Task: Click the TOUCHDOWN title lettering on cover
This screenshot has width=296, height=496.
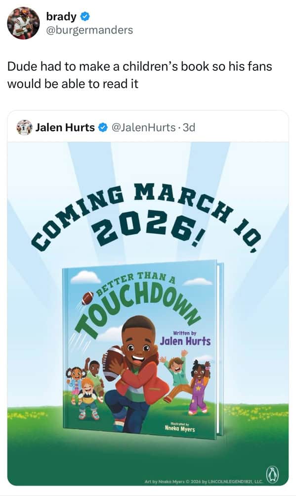Action: pos(138,308)
